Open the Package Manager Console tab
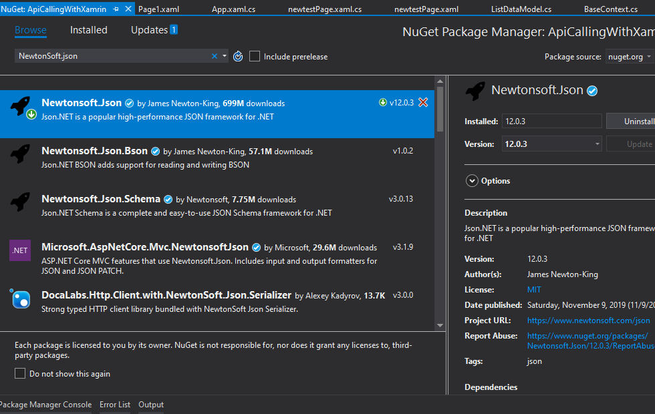655x414 pixels. (45, 405)
